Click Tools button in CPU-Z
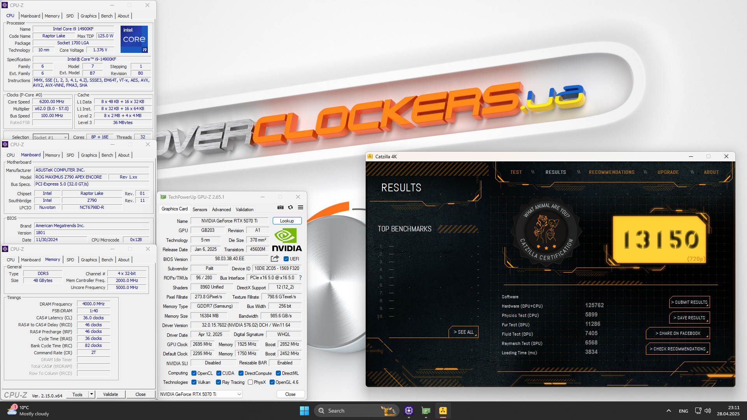Image resolution: width=747 pixels, height=420 pixels. click(77, 394)
